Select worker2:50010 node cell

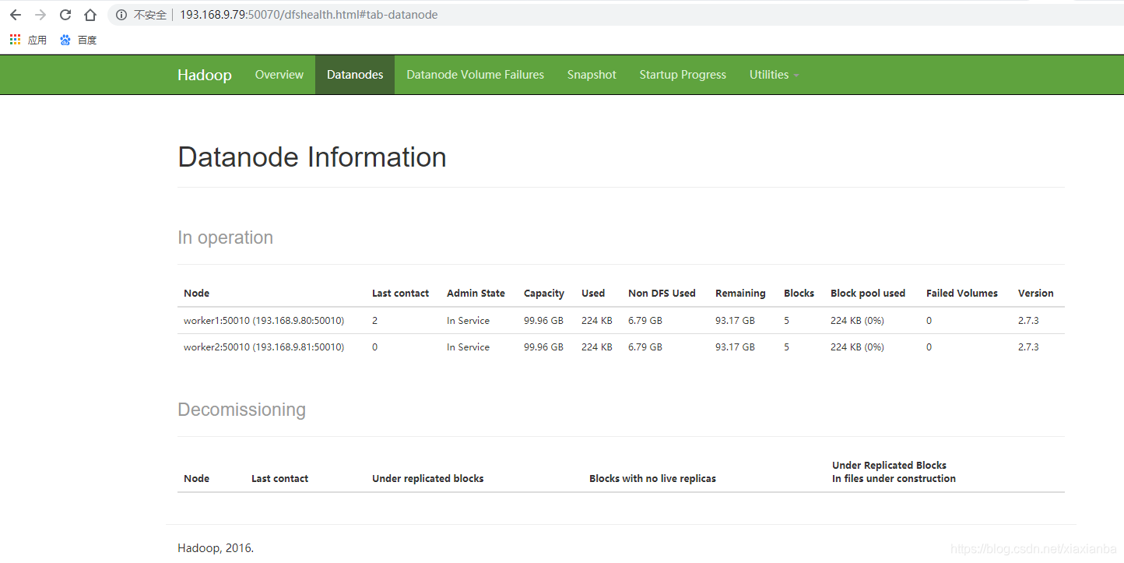(264, 347)
